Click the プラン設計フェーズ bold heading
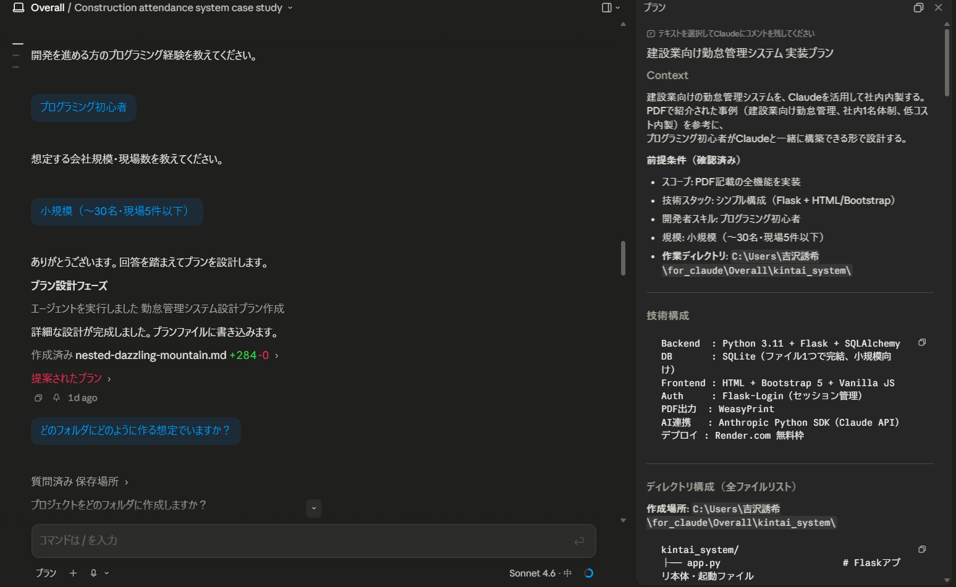Image resolution: width=956 pixels, height=587 pixels. click(x=69, y=285)
